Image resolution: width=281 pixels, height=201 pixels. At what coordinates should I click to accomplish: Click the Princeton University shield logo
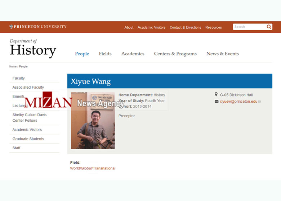(11, 27)
